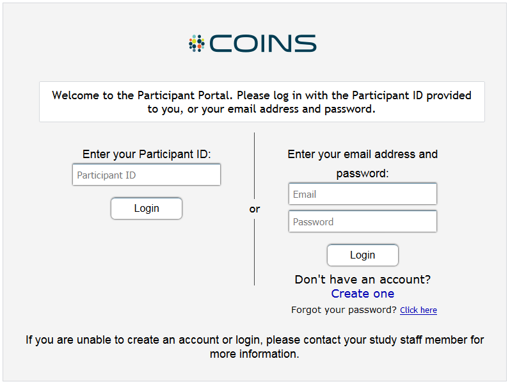Image resolution: width=510 pixels, height=384 pixels.
Task: Select the Password input field
Action: pyautogui.click(x=363, y=221)
